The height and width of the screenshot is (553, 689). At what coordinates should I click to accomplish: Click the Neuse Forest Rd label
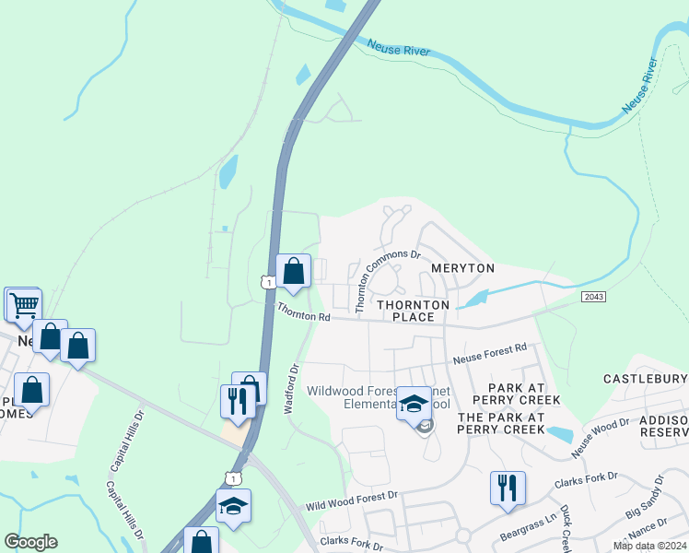tap(489, 354)
